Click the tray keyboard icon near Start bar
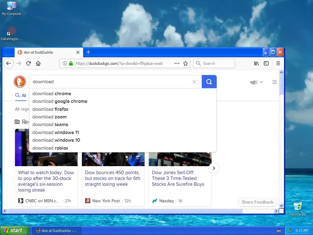 [x=279, y=231]
